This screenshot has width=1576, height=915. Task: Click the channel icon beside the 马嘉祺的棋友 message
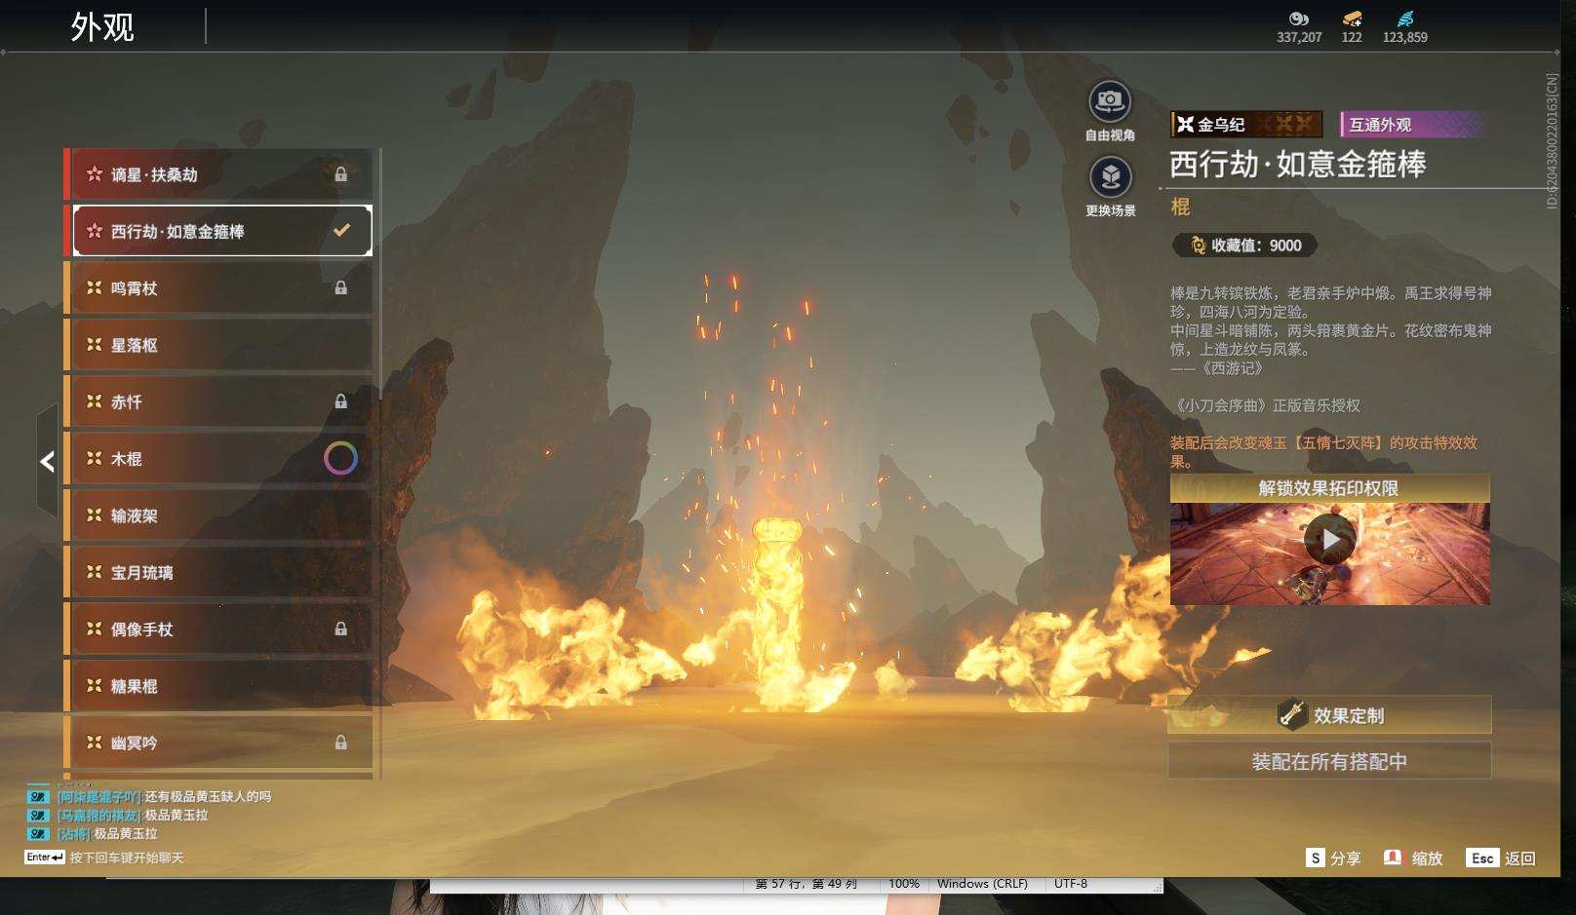(38, 816)
